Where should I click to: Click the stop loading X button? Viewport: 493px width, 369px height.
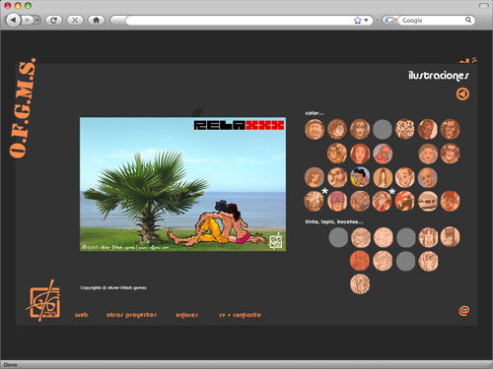(x=75, y=21)
